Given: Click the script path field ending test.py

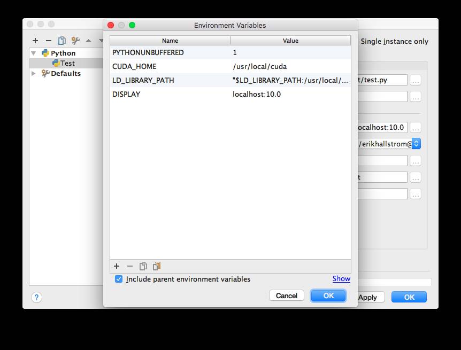Looking at the screenshot, I should point(382,80).
